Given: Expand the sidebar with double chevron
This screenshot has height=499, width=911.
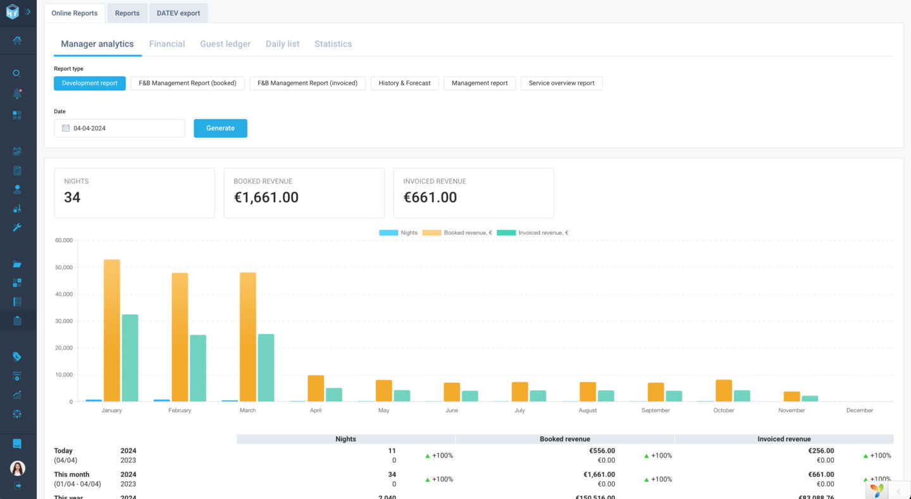Looking at the screenshot, I should click(28, 11).
